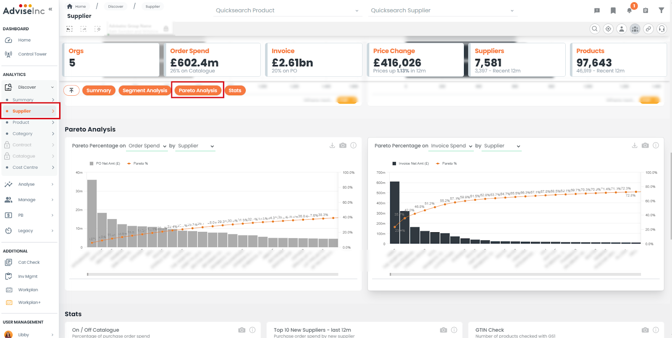The image size is (672, 338).
Task: Open Category in the Discover menu
Action: [30, 134]
